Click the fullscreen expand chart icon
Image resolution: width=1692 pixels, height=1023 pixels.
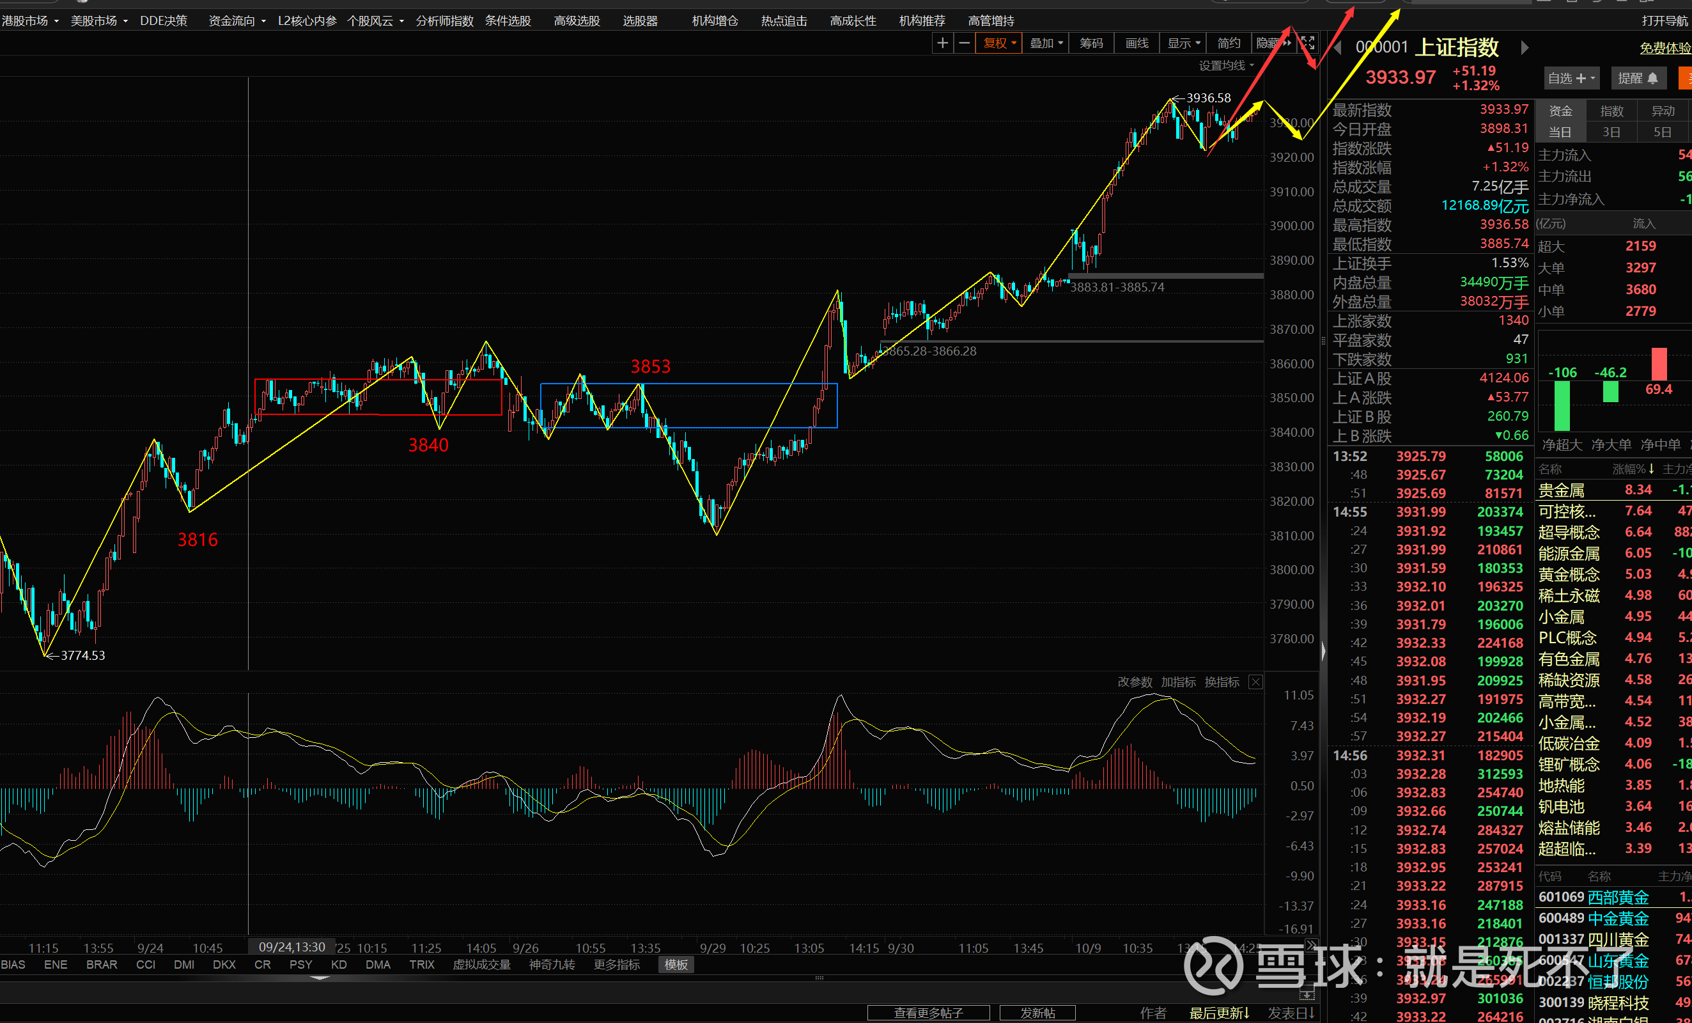1308,43
